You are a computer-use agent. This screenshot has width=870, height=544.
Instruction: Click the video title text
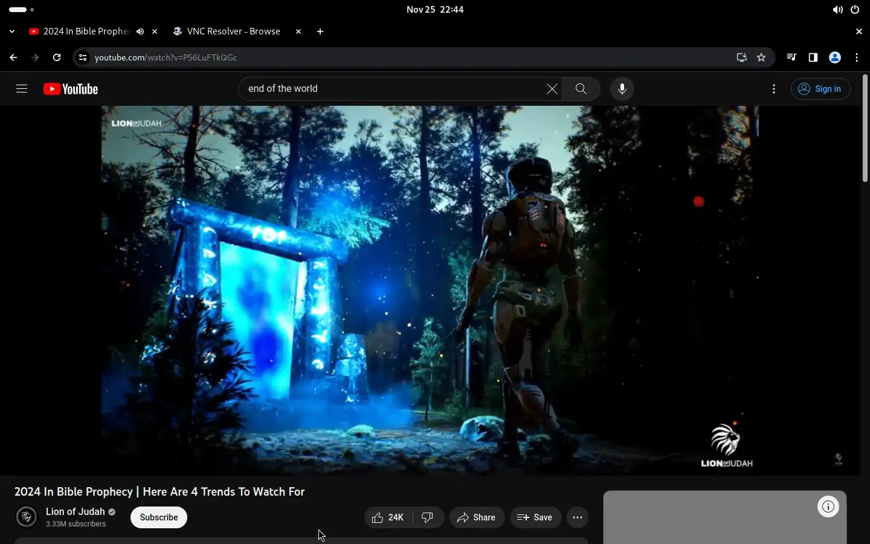tap(159, 491)
